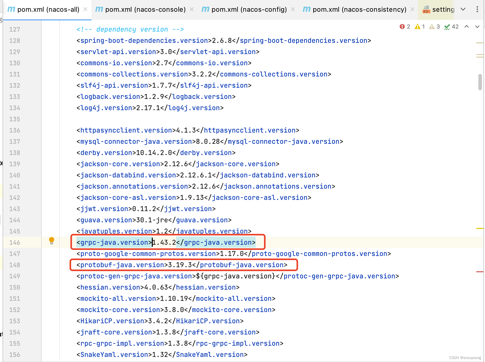Click line number 148 in gutter
The width and height of the screenshot is (485, 362).
15,265
